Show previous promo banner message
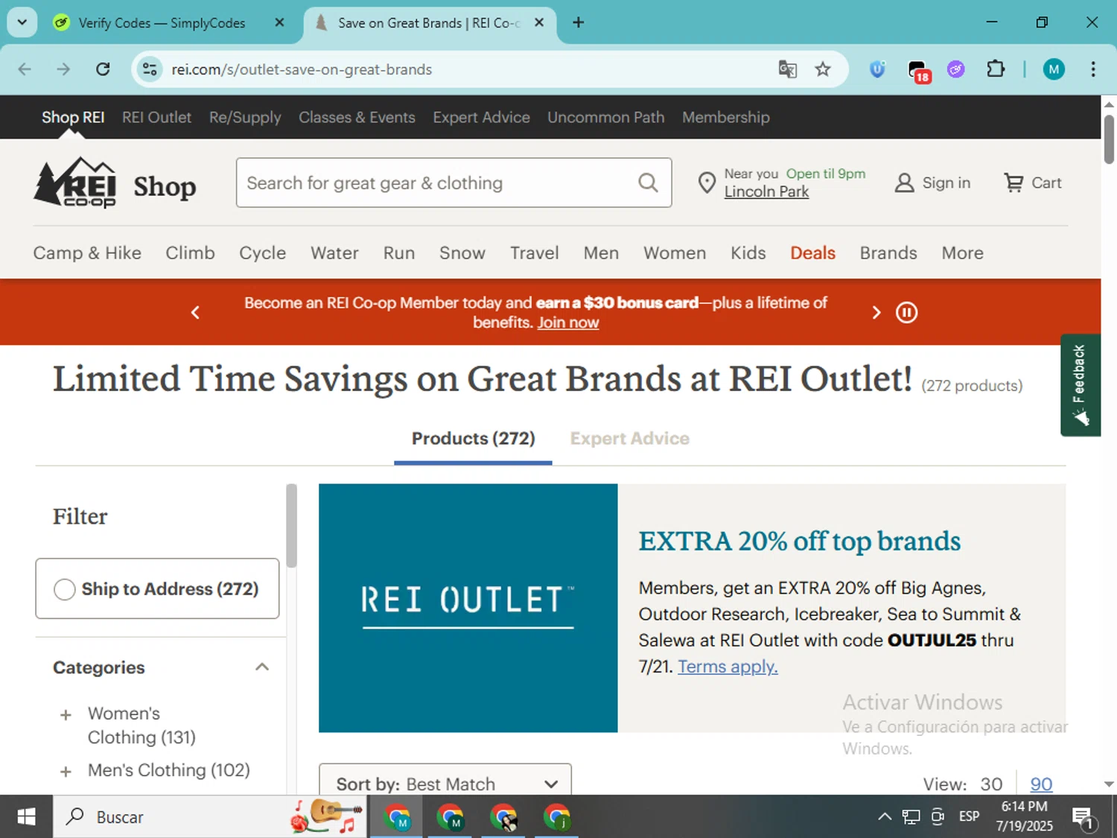 point(195,312)
